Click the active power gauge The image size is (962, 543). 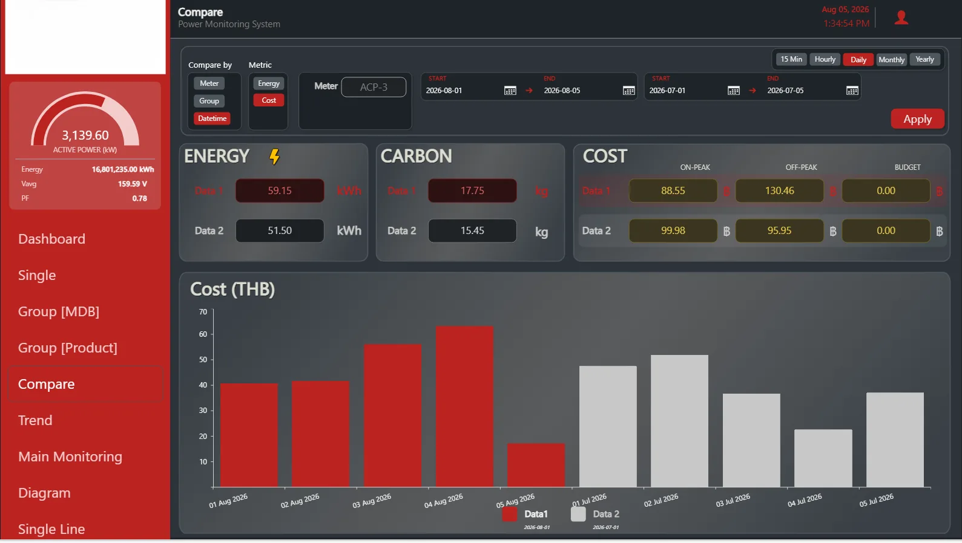coord(85,120)
